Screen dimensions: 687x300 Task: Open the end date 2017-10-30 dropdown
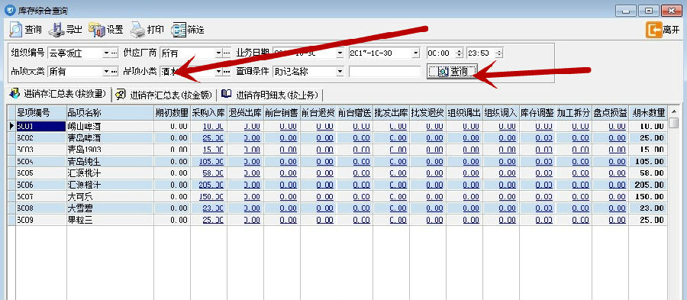click(416, 53)
